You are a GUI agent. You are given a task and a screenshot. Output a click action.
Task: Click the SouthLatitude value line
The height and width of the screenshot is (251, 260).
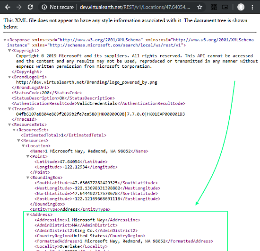(96, 183)
